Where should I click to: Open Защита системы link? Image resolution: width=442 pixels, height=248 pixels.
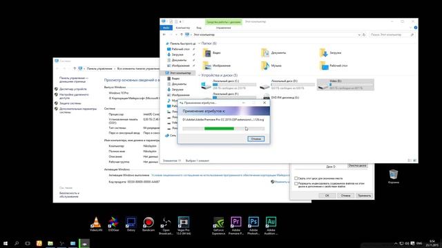70,103
